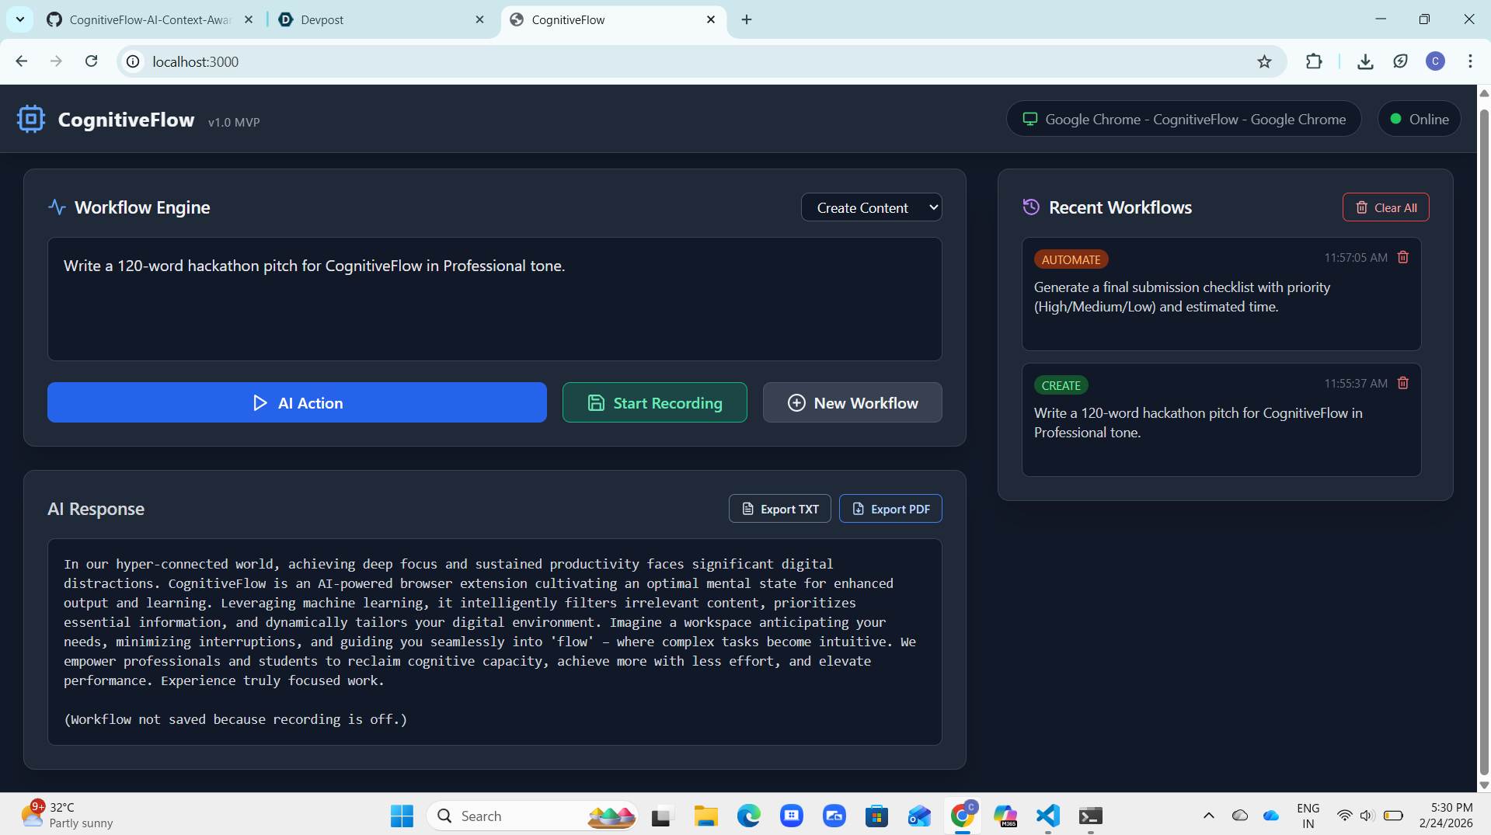The height and width of the screenshot is (835, 1491).
Task: Run the AI Action button
Action: tap(297, 402)
